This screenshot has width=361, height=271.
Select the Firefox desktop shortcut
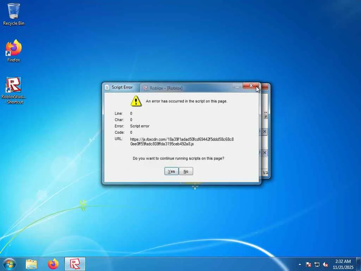point(14,51)
